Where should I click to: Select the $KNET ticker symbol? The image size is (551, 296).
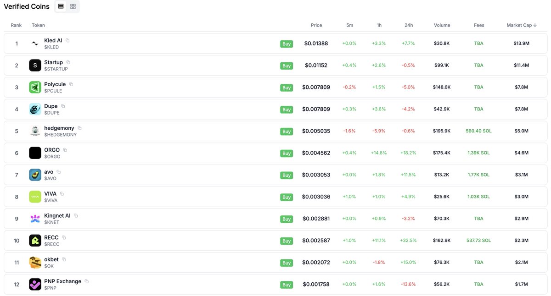click(51, 222)
